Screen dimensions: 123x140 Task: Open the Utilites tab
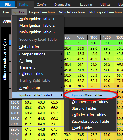105,5
